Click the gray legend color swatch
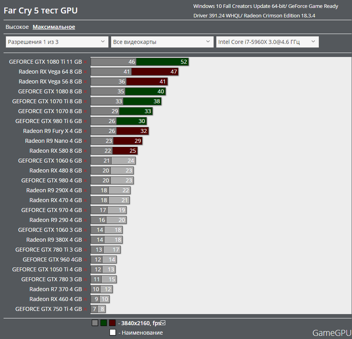 coord(95,323)
